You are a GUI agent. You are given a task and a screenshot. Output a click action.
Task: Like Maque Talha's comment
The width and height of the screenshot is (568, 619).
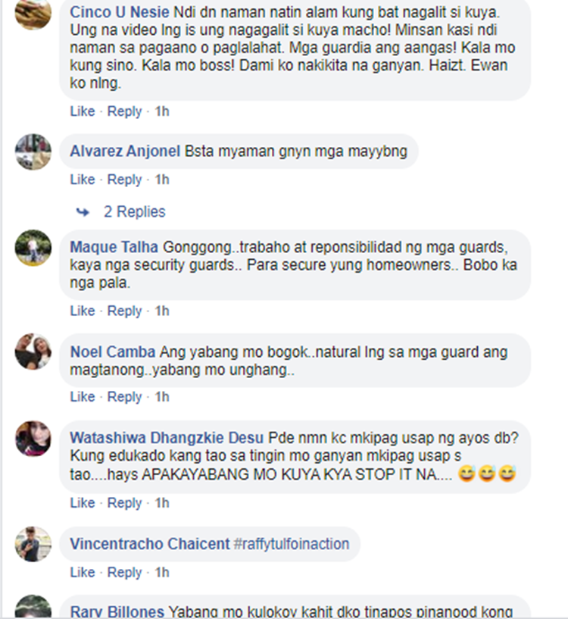click(x=83, y=311)
